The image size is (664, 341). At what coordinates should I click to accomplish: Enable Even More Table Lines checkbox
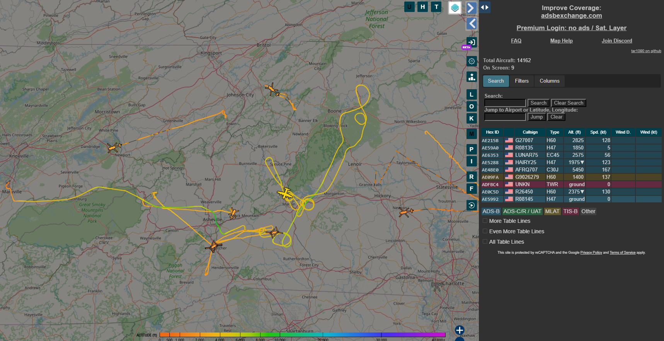[485, 231]
